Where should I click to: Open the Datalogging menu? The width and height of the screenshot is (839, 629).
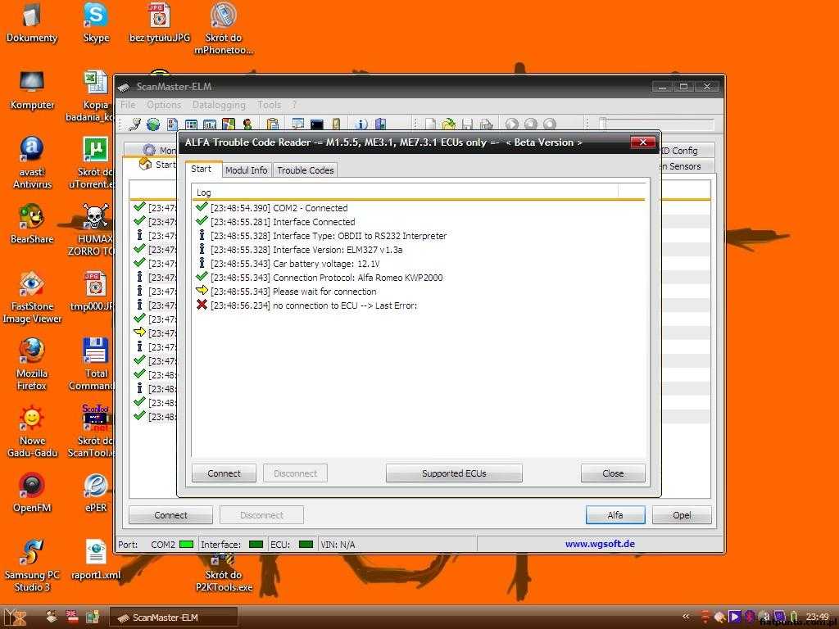(x=219, y=104)
